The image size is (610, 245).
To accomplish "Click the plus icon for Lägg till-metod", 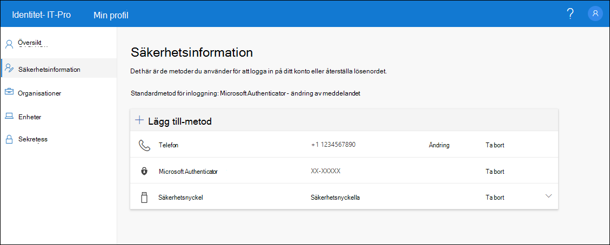I will click(139, 120).
